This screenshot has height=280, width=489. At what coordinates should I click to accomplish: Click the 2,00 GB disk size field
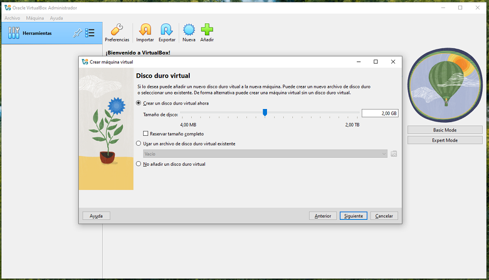pos(380,113)
